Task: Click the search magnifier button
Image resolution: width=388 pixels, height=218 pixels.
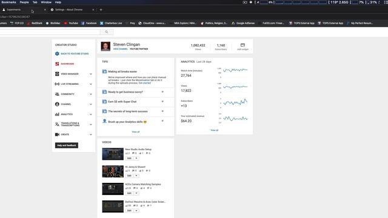Action: 107,32
